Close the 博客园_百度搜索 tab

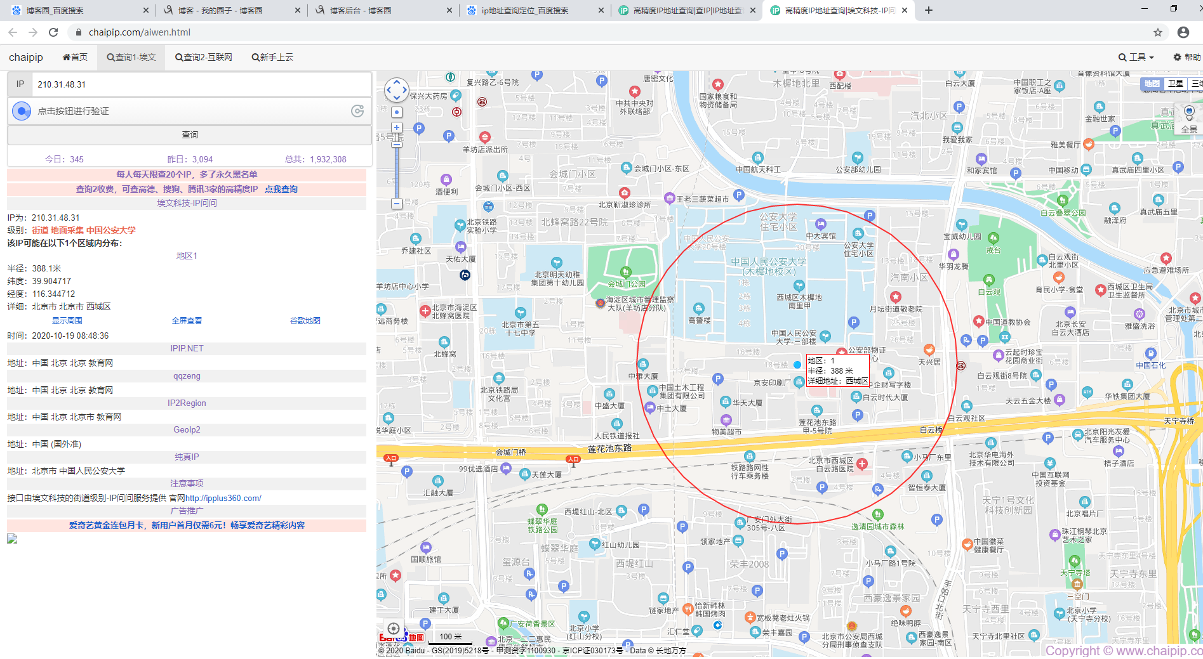(146, 10)
